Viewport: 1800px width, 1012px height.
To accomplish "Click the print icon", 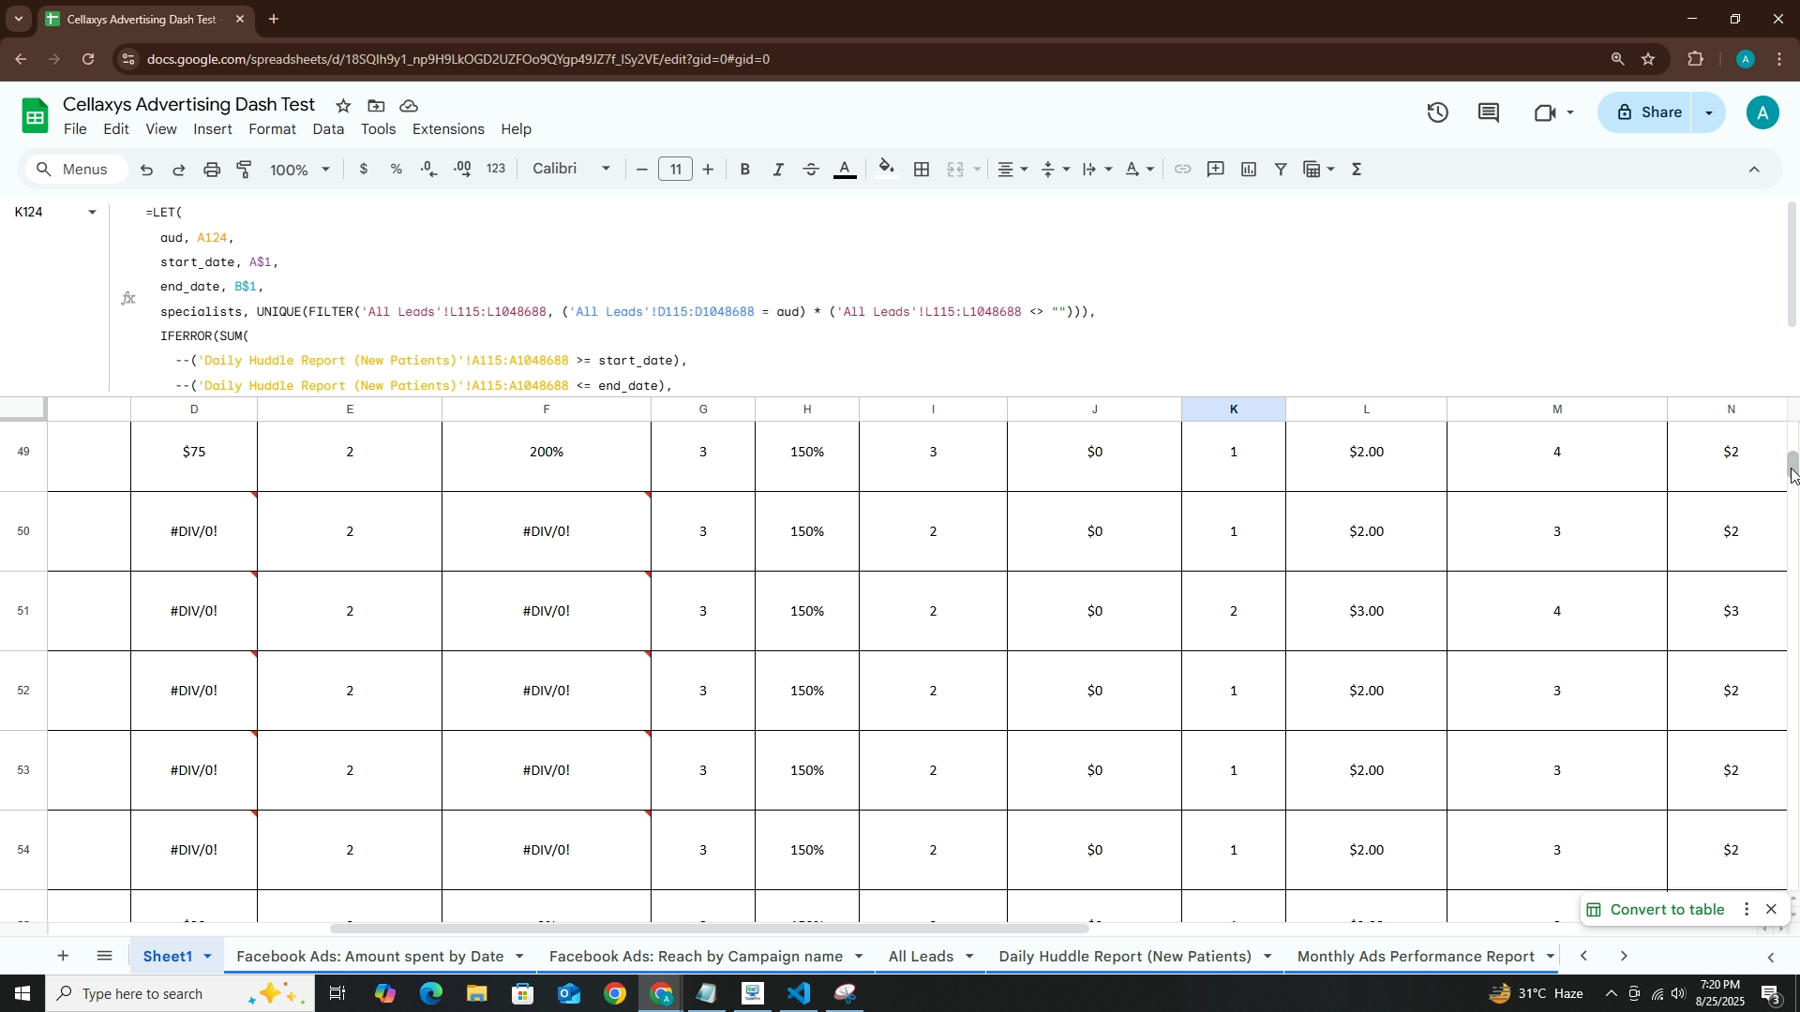I will pyautogui.click(x=212, y=170).
